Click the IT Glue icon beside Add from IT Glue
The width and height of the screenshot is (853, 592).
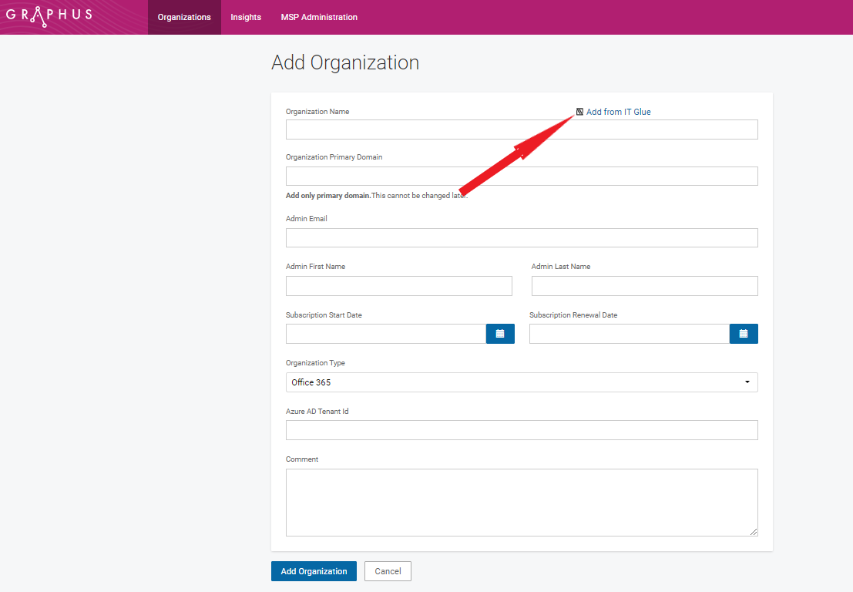580,112
